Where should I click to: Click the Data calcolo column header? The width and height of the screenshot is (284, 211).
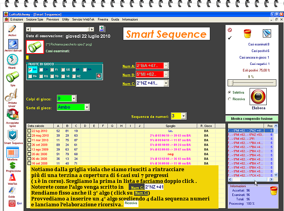pyautogui.click(x=40, y=126)
